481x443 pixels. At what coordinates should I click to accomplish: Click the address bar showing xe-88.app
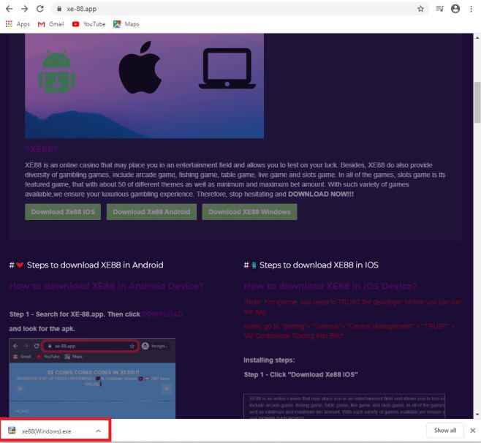239,9
